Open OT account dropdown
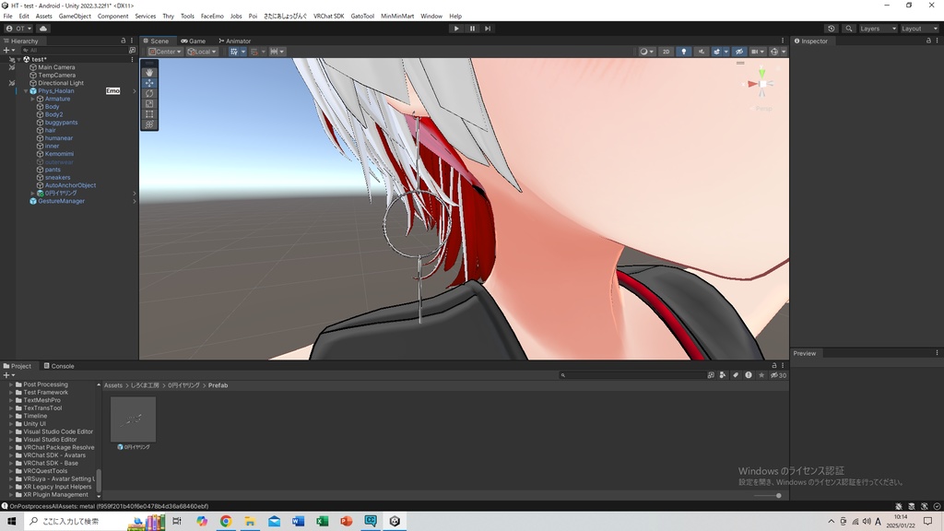Image resolution: width=944 pixels, height=531 pixels. pyautogui.click(x=18, y=29)
